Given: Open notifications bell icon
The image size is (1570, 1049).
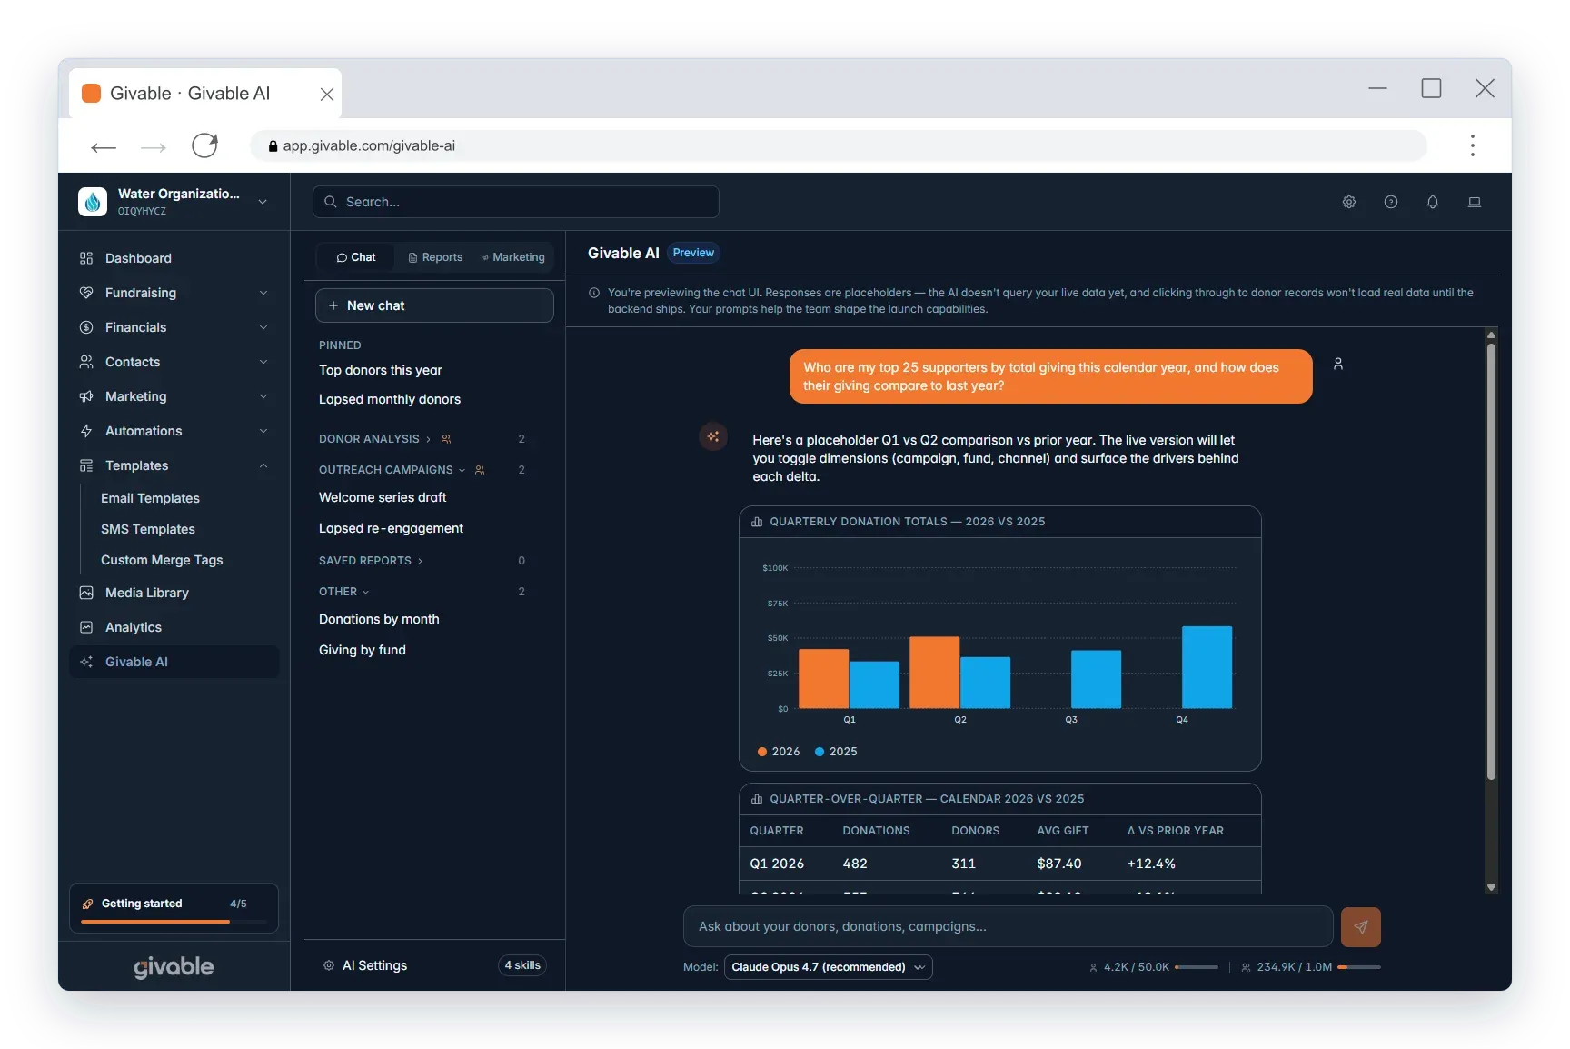Looking at the screenshot, I should [1433, 202].
